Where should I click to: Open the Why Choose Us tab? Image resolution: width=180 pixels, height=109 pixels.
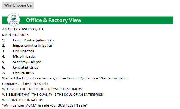pyautogui.click(x=18, y=5)
